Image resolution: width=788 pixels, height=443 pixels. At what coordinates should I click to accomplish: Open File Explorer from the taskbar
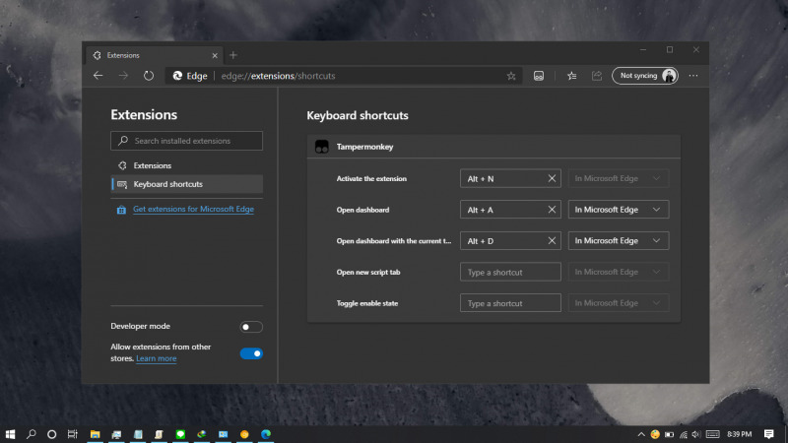95,434
